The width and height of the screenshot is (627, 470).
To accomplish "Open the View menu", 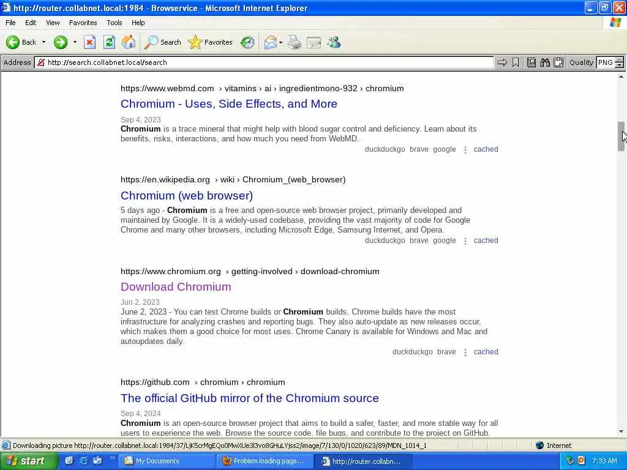I will point(53,23).
